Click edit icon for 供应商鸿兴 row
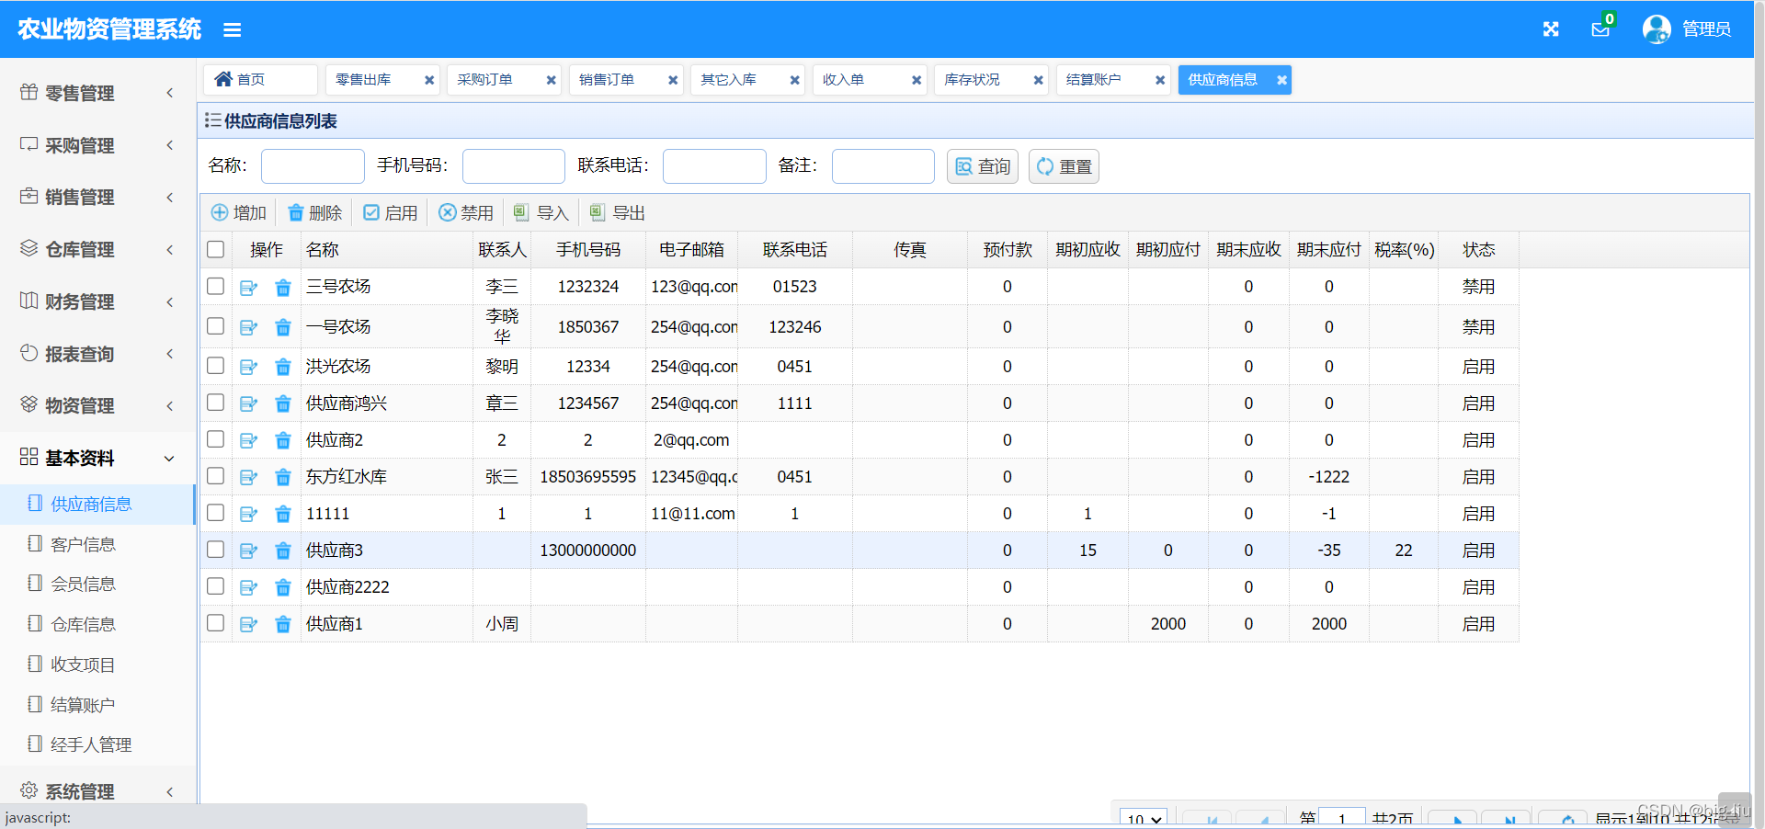 (248, 403)
